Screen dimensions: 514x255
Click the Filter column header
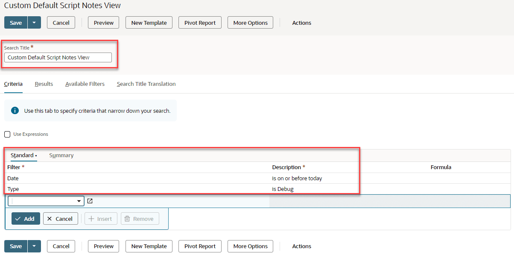(x=16, y=167)
